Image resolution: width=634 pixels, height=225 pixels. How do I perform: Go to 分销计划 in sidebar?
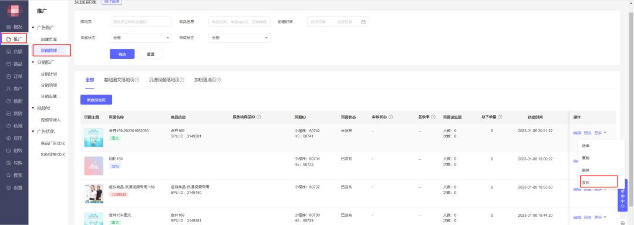pos(49,74)
